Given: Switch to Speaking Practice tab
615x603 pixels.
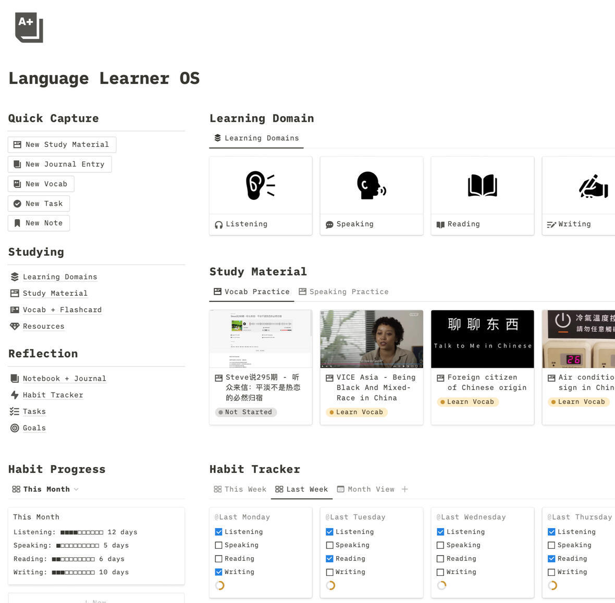Looking at the screenshot, I should click(343, 292).
